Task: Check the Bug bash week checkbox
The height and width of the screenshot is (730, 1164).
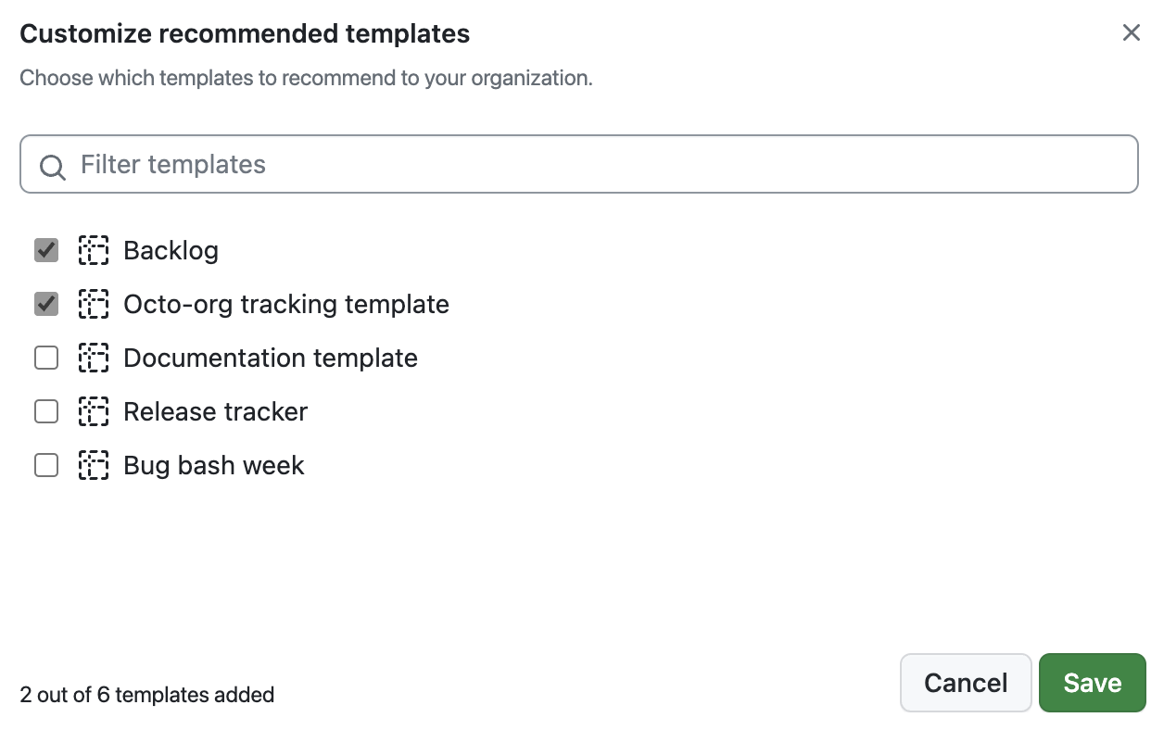Action: [45, 465]
